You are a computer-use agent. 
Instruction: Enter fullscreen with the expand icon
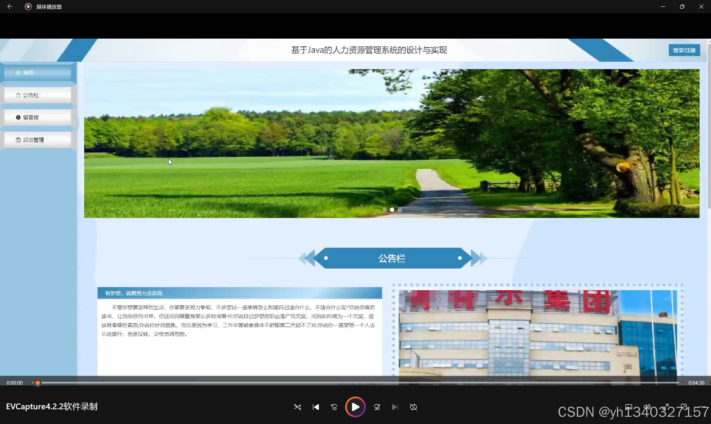666,407
